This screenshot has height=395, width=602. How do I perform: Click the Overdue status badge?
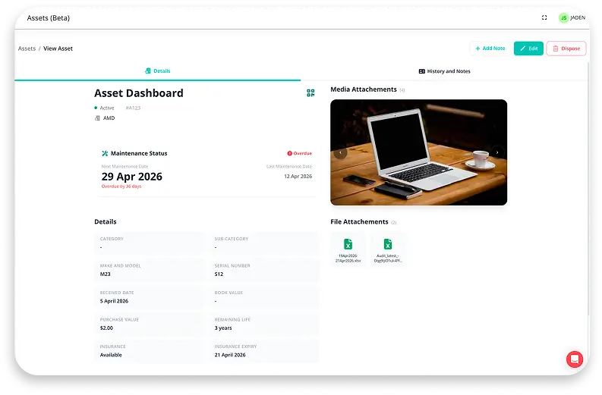(x=299, y=153)
